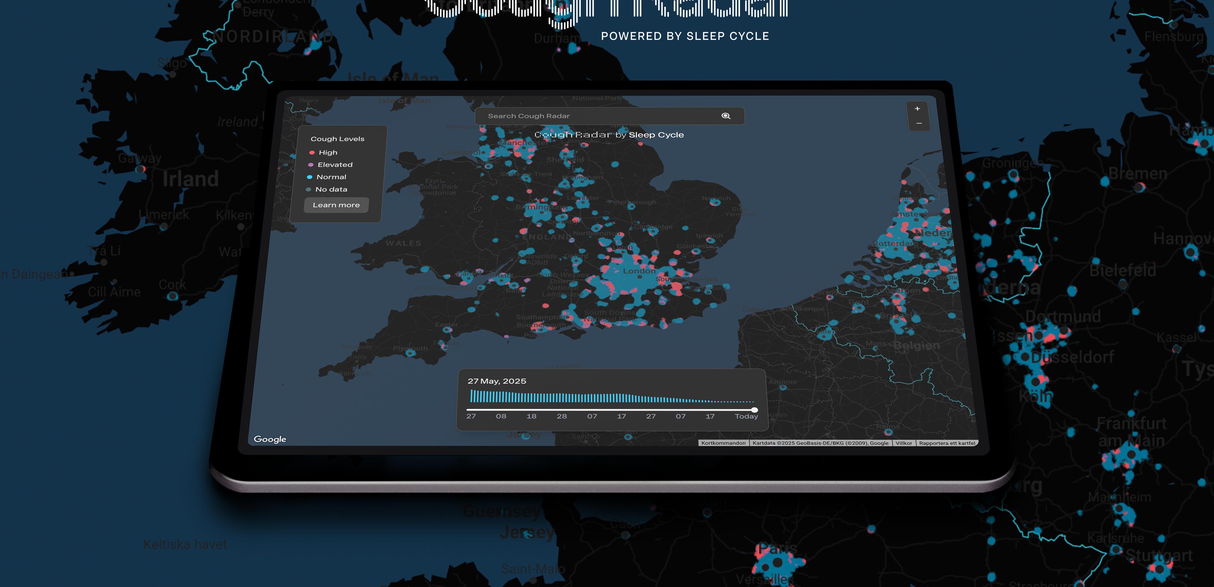Viewport: 1214px width, 587px height.
Task: Zoom out with the minus button
Action: 918,123
